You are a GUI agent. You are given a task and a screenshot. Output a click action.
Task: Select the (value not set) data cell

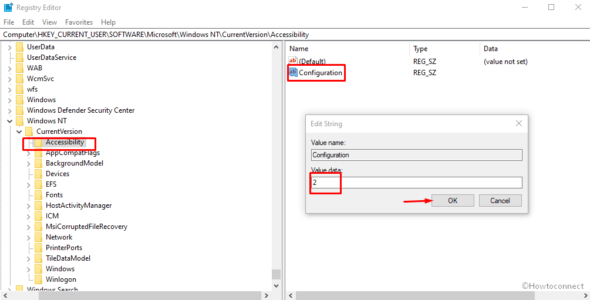point(505,62)
